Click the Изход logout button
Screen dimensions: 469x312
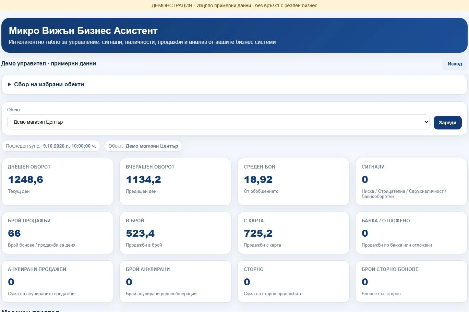tap(455, 64)
